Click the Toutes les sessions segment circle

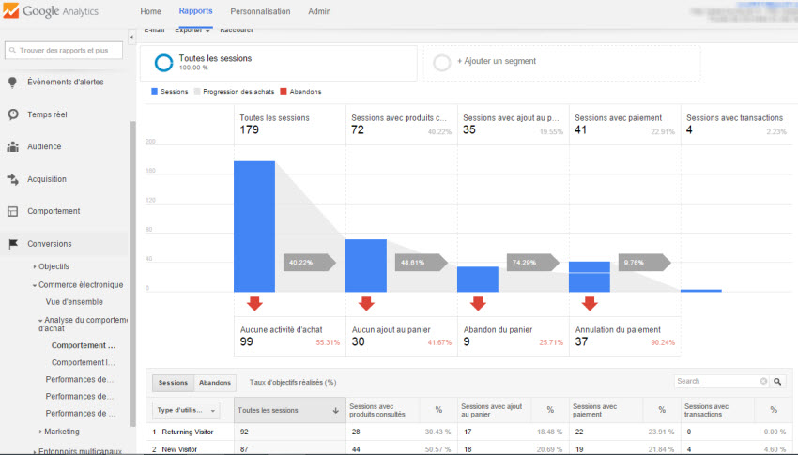pyautogui.click(x=164, y=63)
